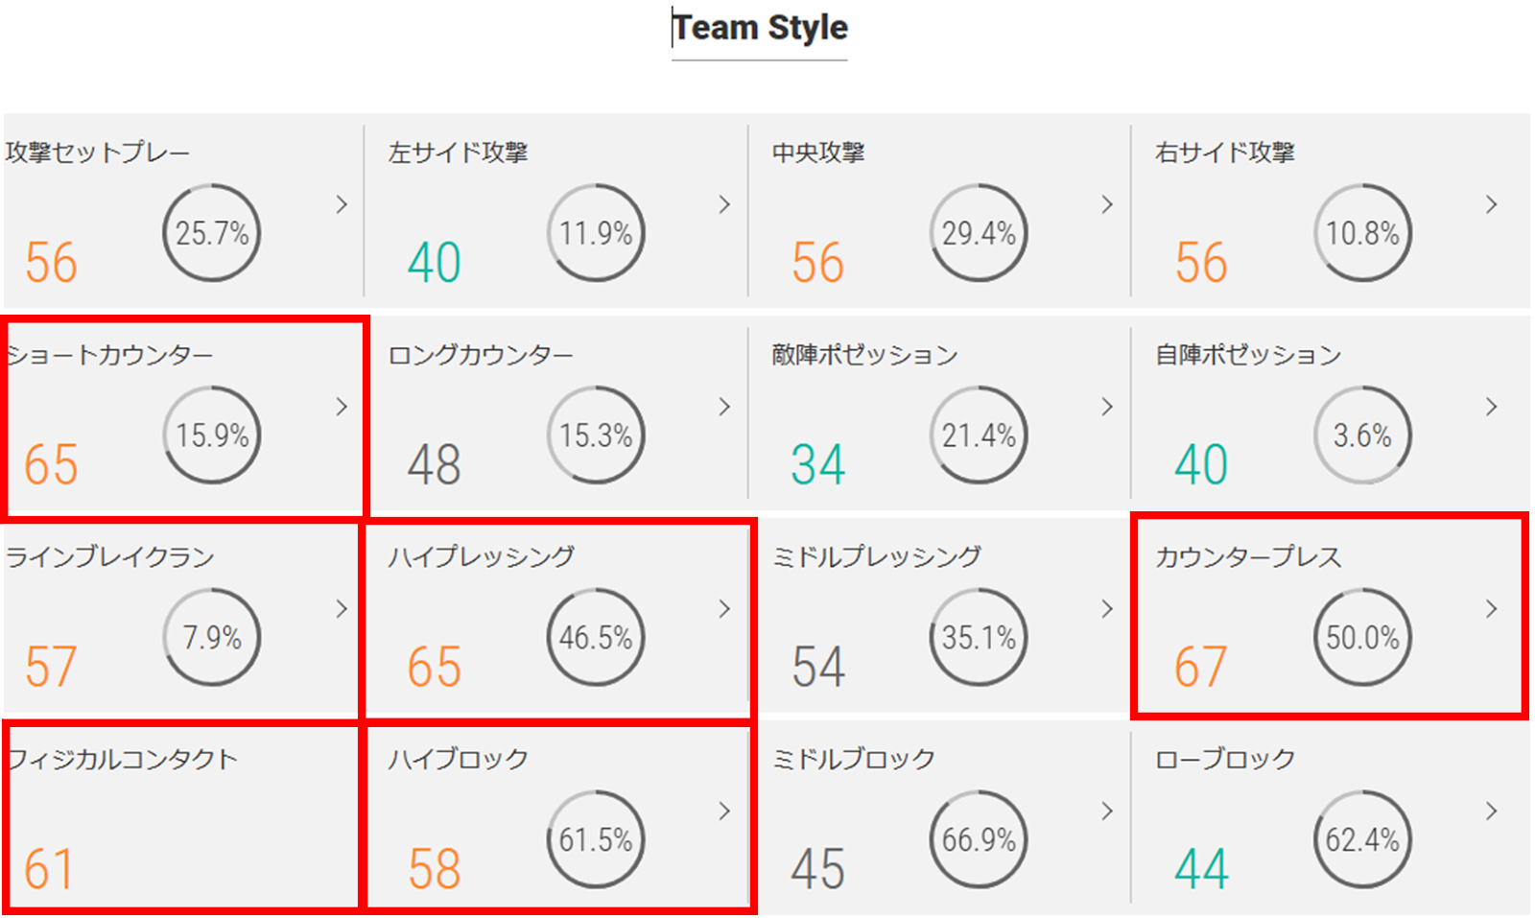Screen dimensions: 1535x918
Task: Click the 右サイド攻撃 arrow icon
Action: [1491, 204]
